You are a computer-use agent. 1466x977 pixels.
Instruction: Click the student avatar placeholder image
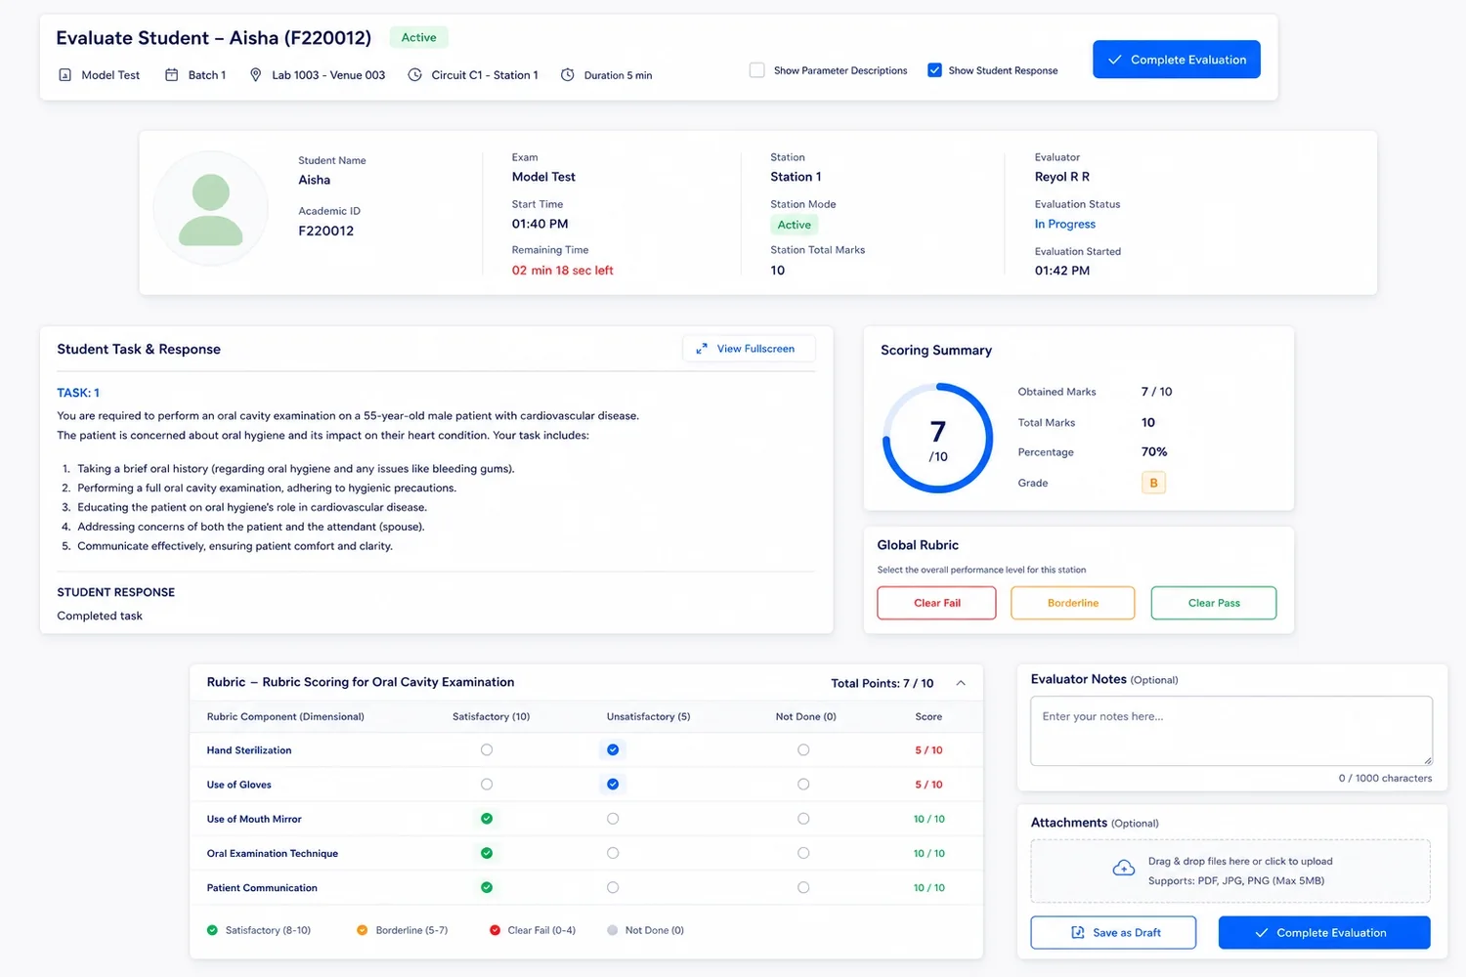coord(211,209)
